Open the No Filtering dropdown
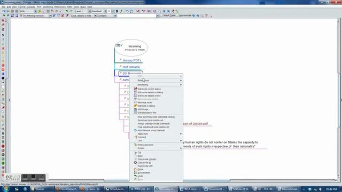 coord(50,15)
